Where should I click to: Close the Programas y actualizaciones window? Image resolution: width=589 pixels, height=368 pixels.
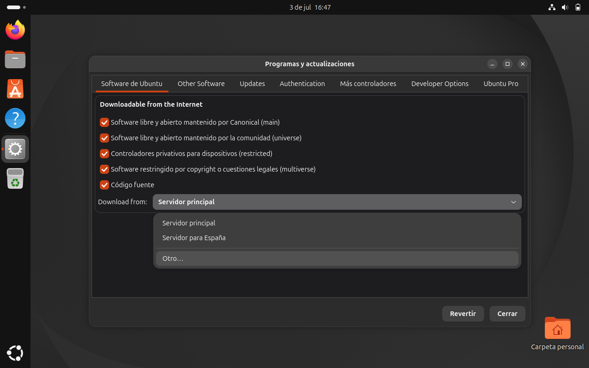(x=522, y=64)
